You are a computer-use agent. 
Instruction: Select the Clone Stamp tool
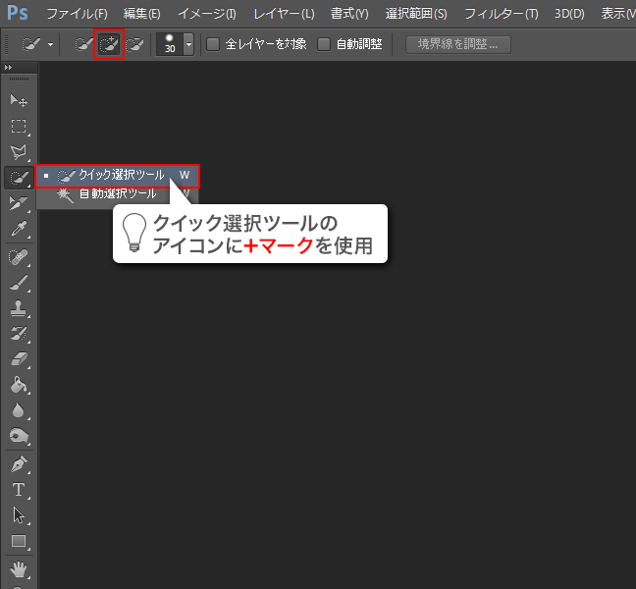point(19,308)
